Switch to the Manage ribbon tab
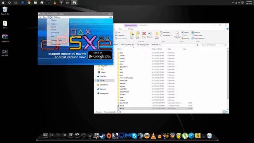This screenshot has width=254, height=143. point(131,29)
